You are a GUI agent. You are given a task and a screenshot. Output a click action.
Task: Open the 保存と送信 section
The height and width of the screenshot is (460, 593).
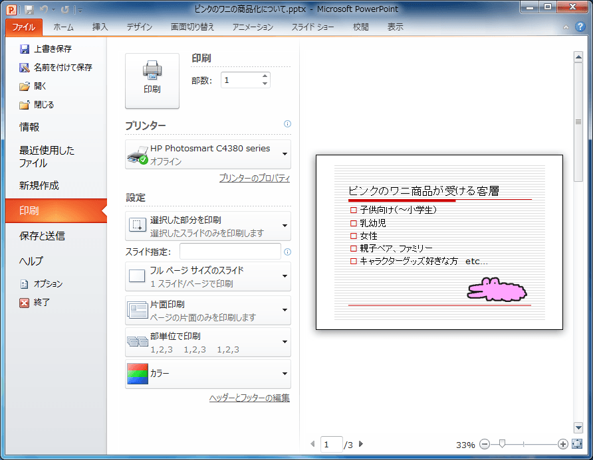point(43,236)
